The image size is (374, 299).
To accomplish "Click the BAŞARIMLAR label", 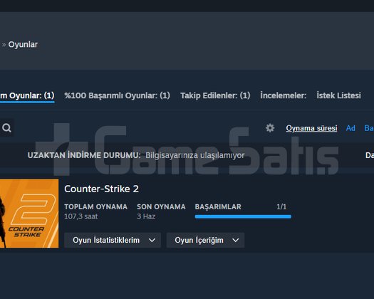I will tap(218, 206).
